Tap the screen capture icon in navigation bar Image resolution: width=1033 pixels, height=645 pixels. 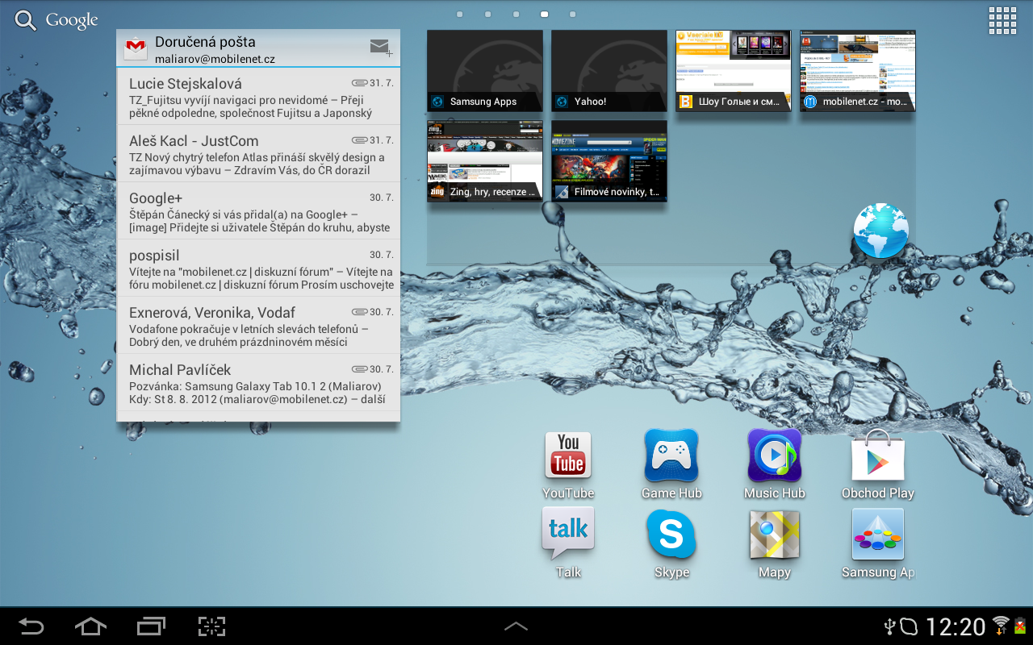211,626
